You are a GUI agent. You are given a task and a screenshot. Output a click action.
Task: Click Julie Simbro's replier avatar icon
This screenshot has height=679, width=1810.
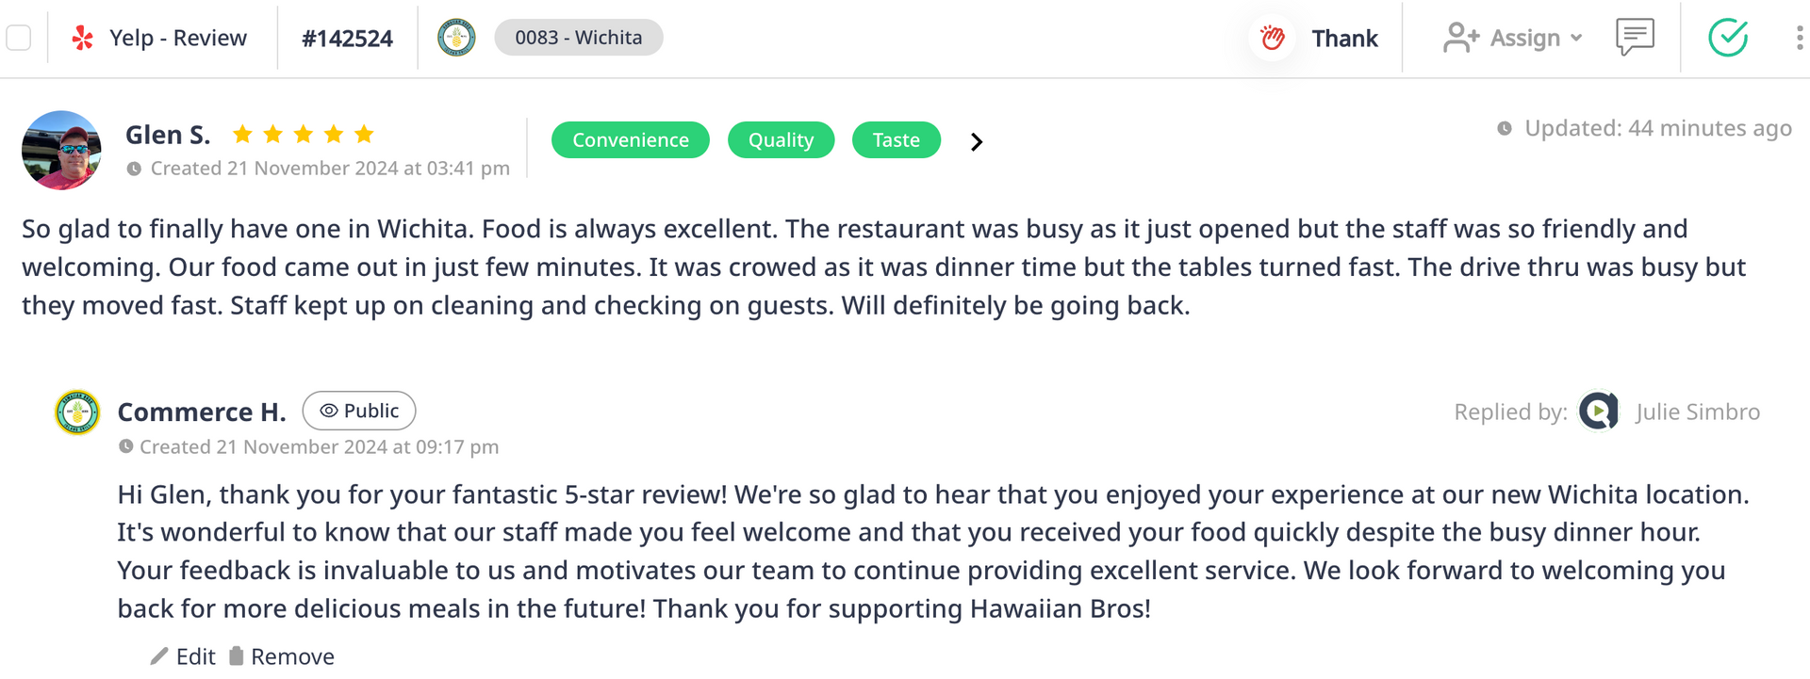(1598, 412)
